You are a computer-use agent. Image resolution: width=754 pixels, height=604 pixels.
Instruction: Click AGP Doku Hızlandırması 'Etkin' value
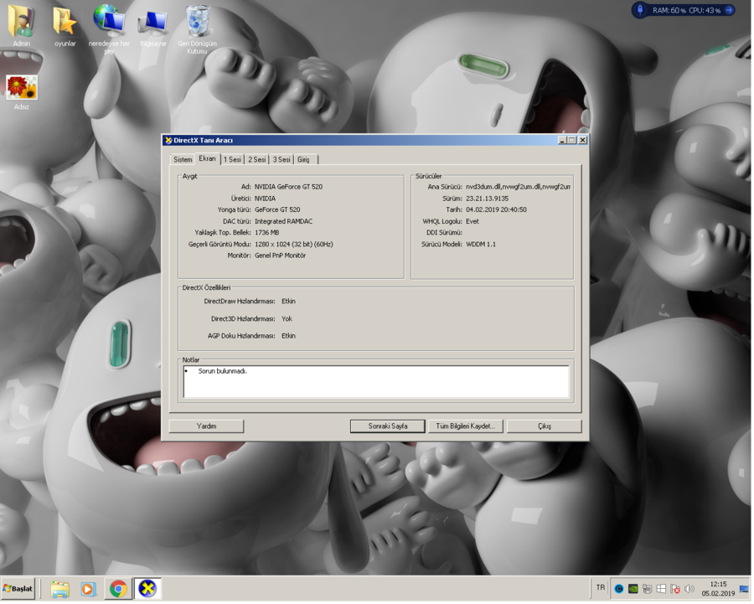[288, 336]
